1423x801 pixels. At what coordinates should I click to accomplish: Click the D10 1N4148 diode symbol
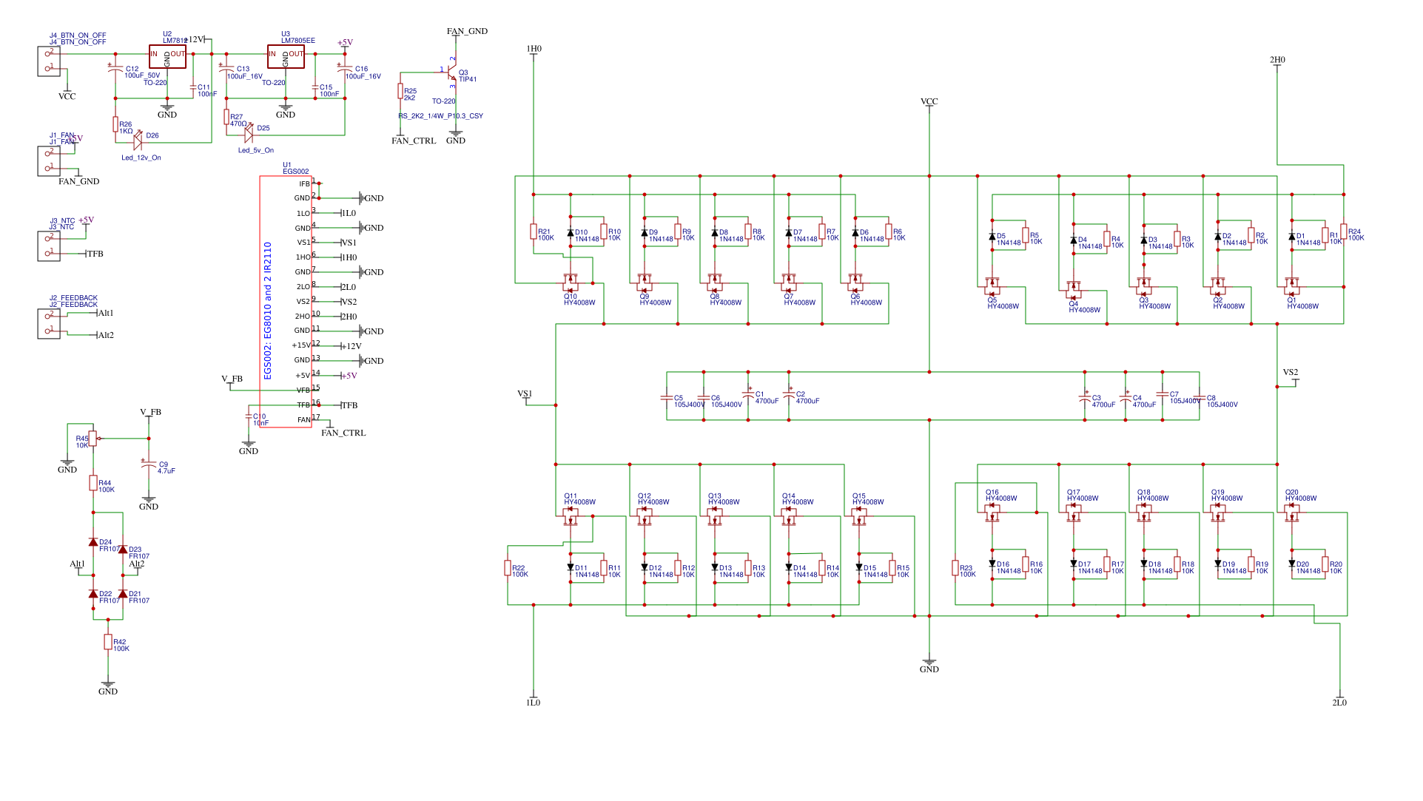pyautogui.click(x=571, y=232)
